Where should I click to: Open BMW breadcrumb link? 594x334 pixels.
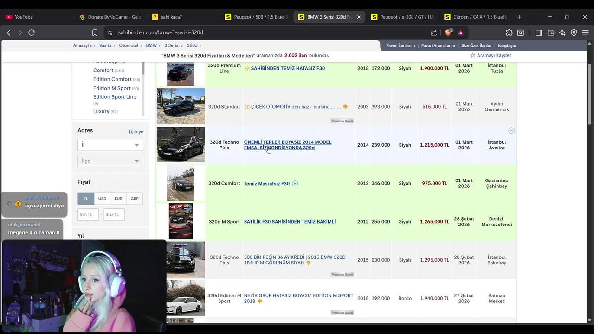[151, 45]
